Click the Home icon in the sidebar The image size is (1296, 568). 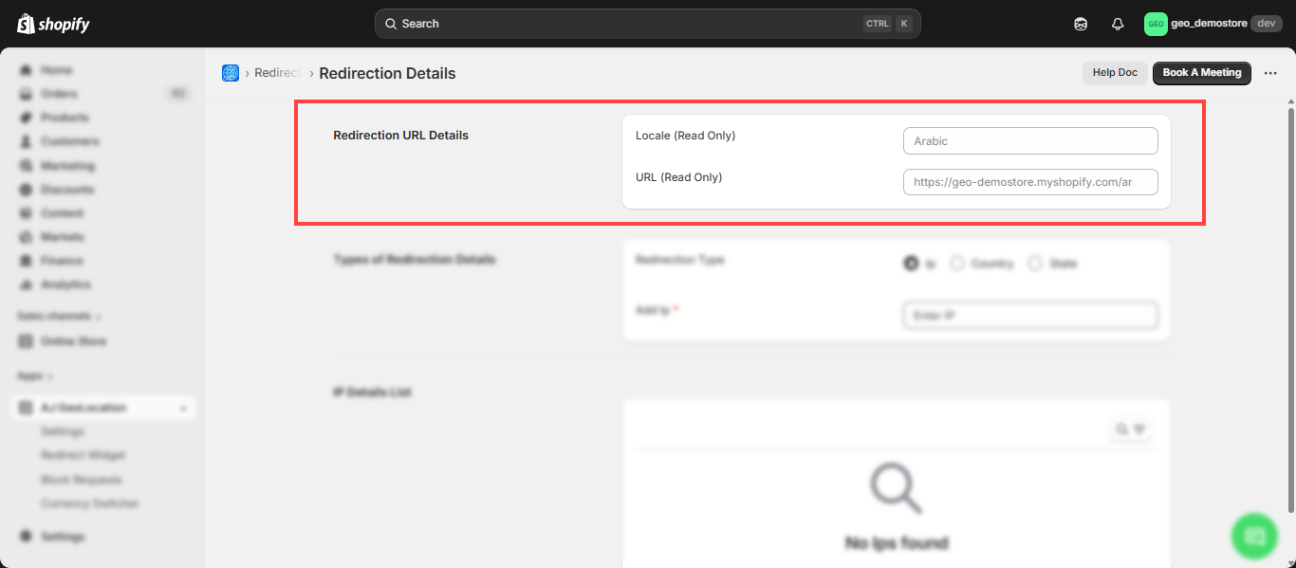tap(27, 70)
